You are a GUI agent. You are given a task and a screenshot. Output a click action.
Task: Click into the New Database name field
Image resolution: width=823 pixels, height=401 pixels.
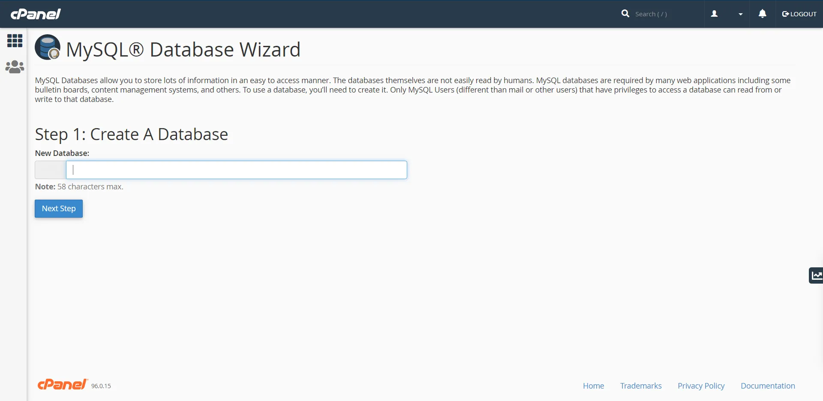pyautogui.click(x=236, y=170)
